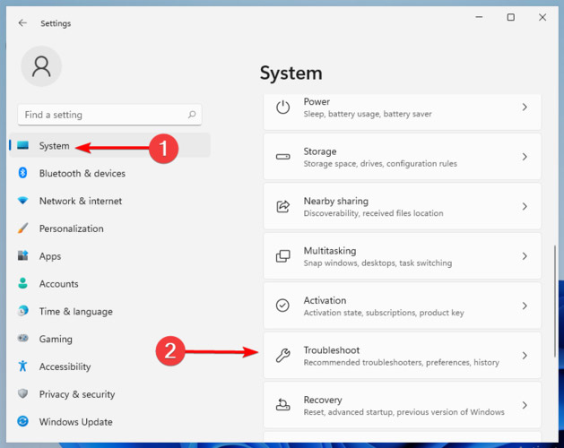Expand Multitasking using its chevron arrow
564x448 pixels.
pos(525,256)
